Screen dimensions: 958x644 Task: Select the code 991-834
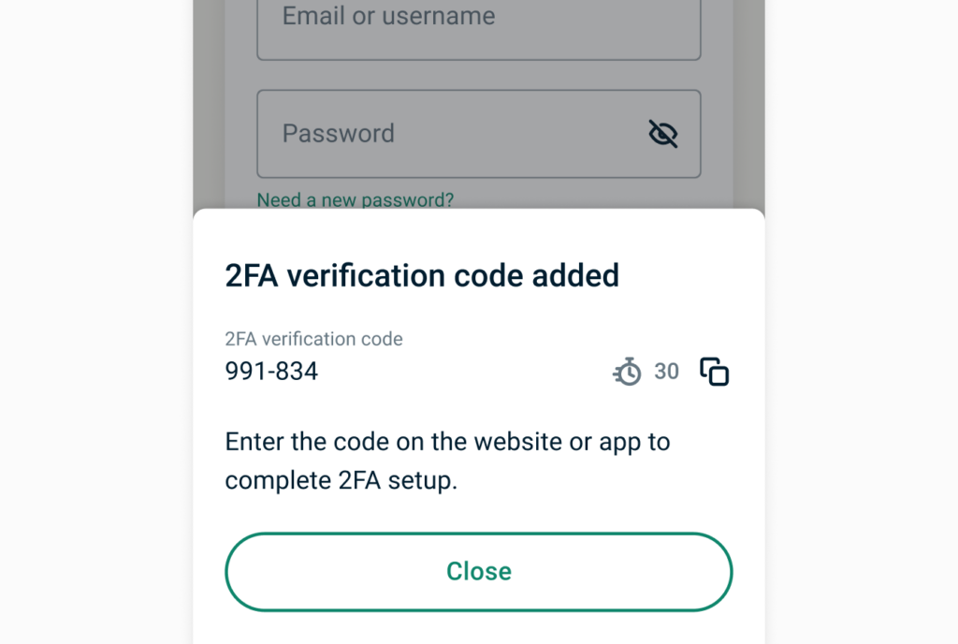point(270,371)
